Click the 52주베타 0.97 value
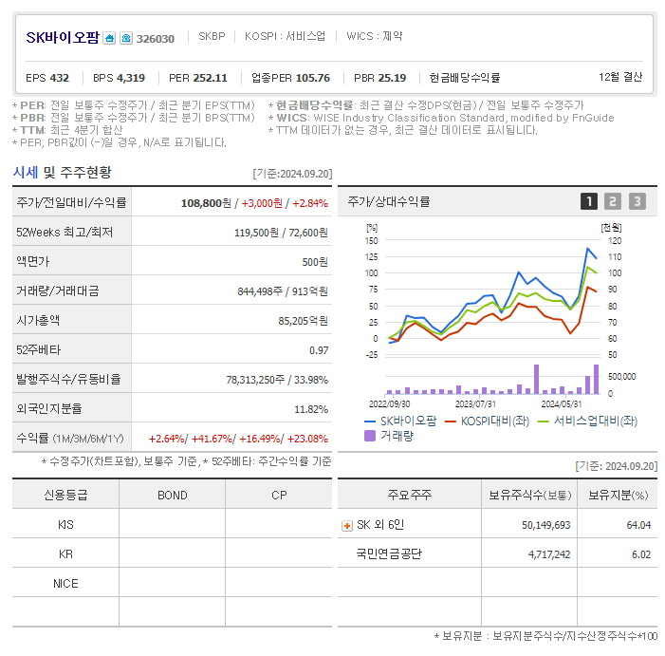The width and height of the screenshot is (665, 656). coord(319,350)
